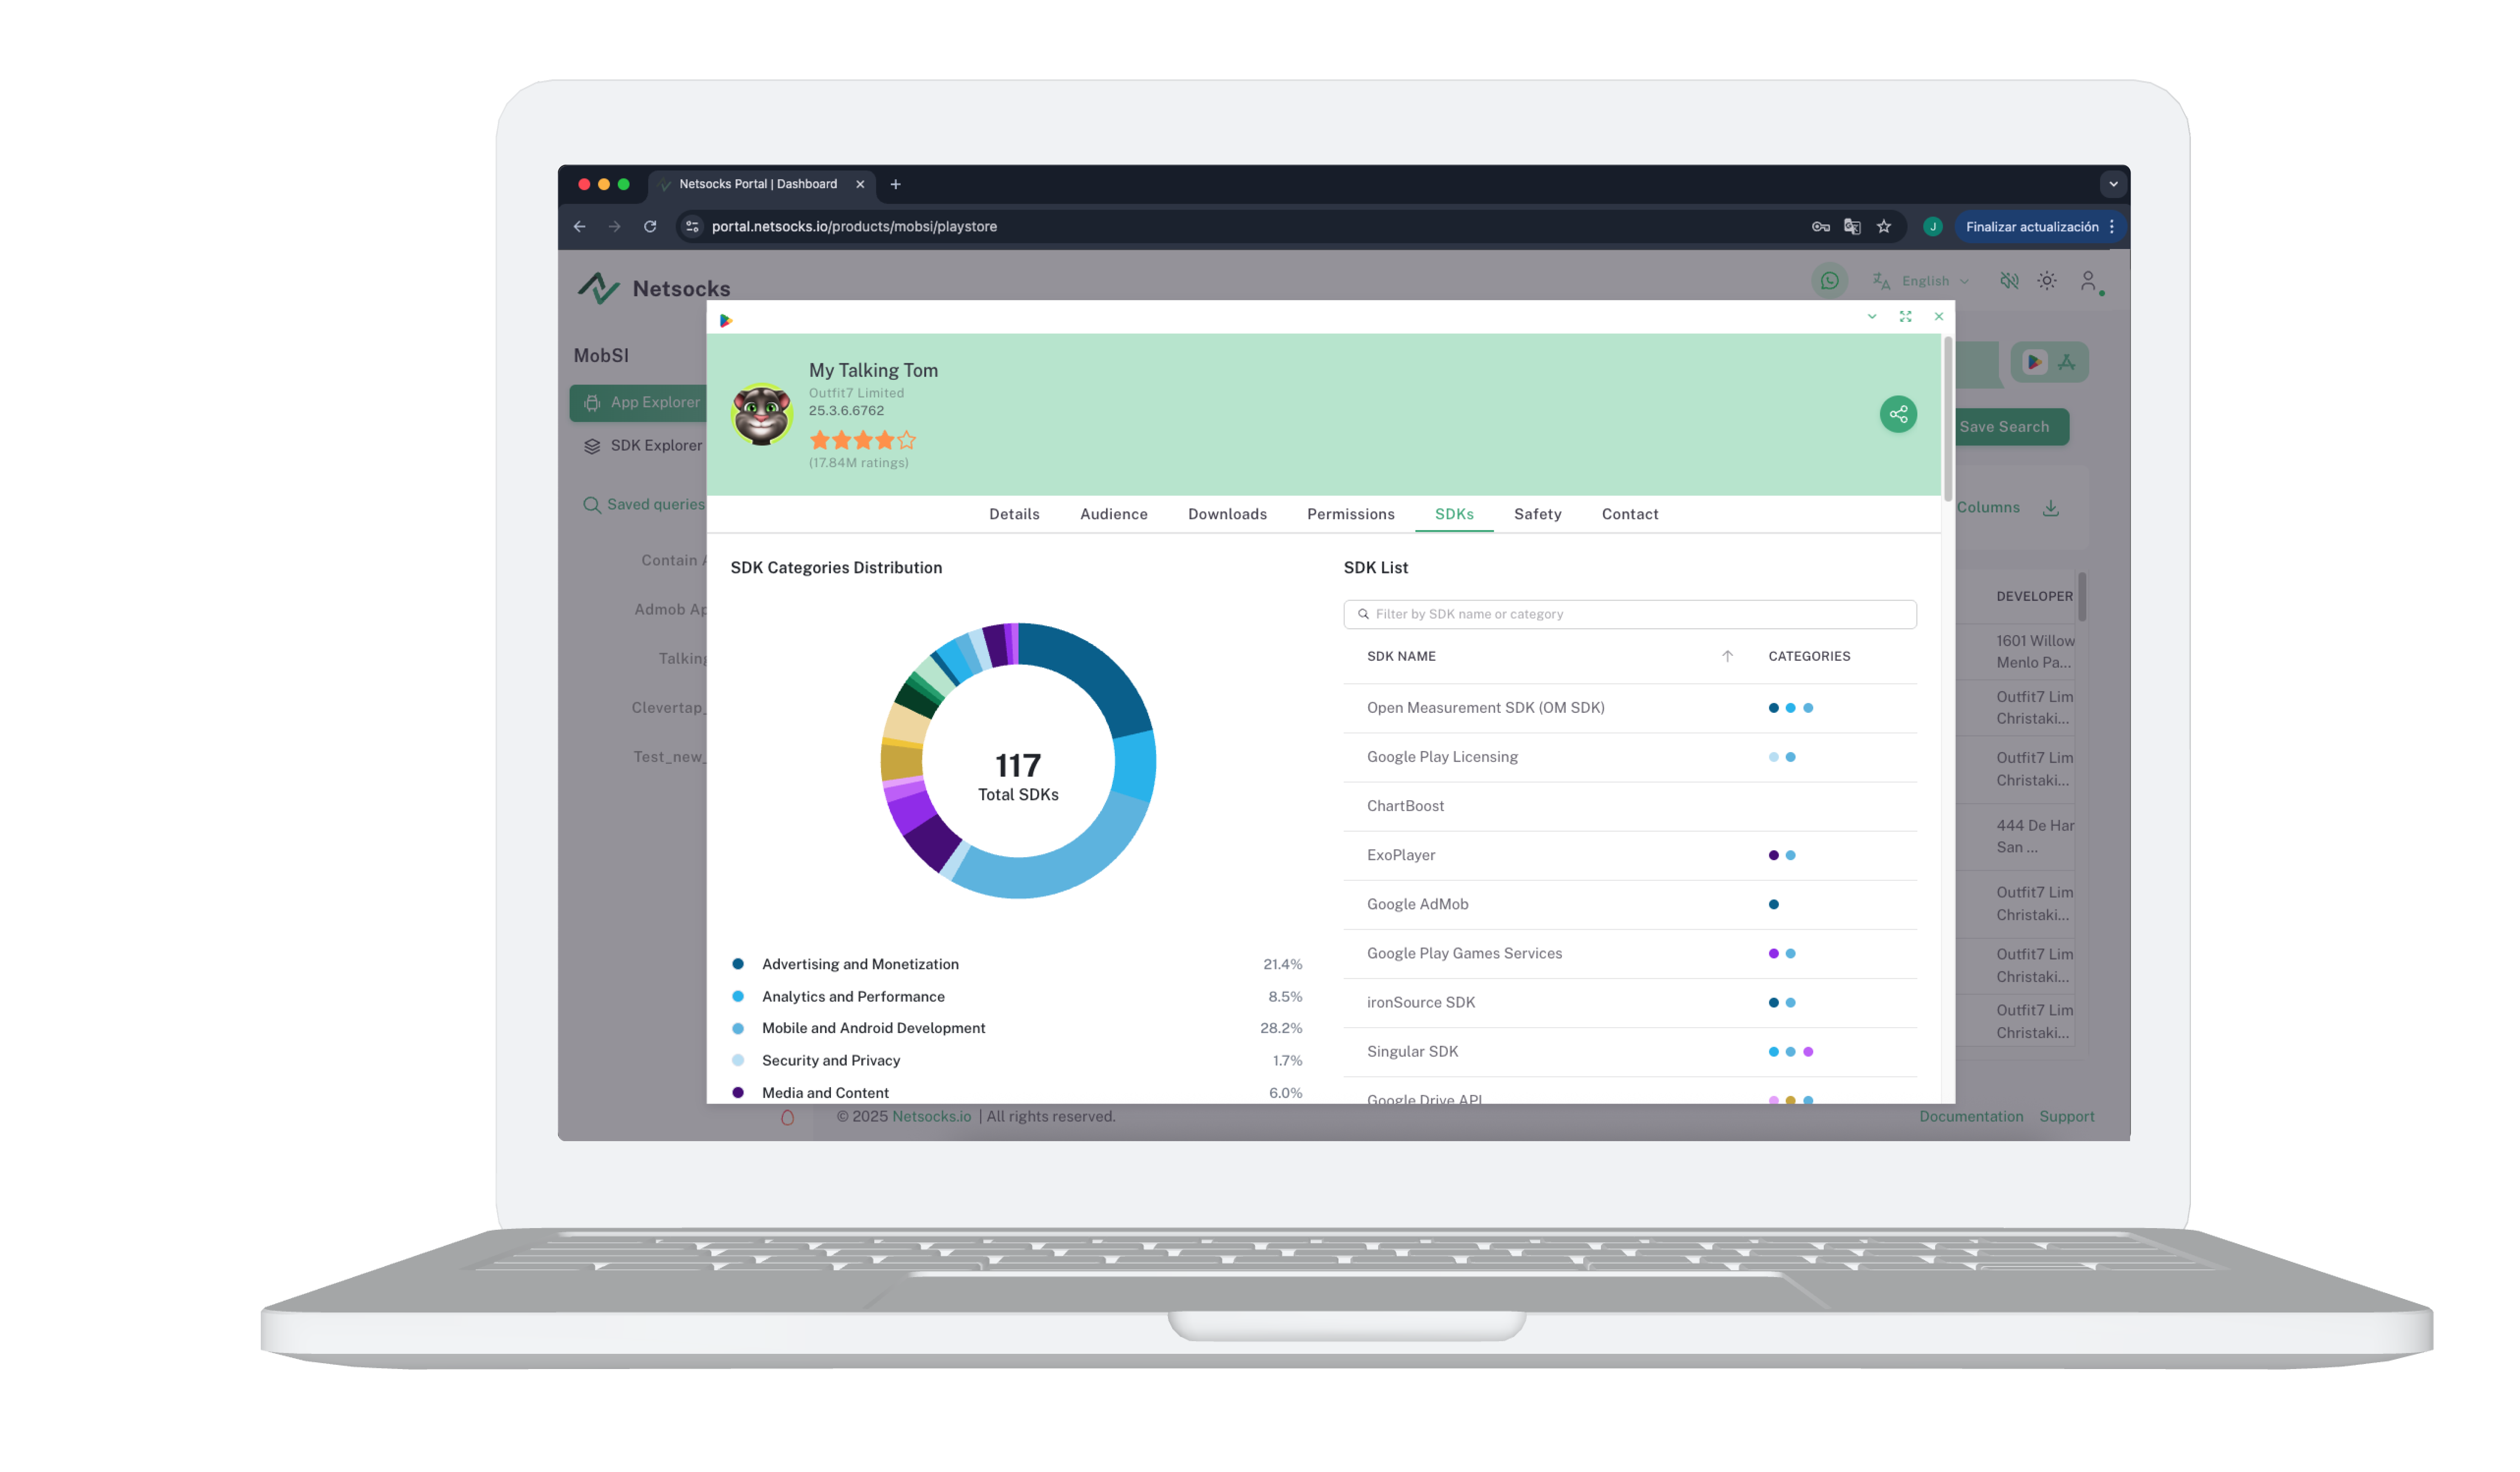This screenshot has height=1472, width=2520.
Task: Open the Audience tab
Action: (x=1113, y=514)
